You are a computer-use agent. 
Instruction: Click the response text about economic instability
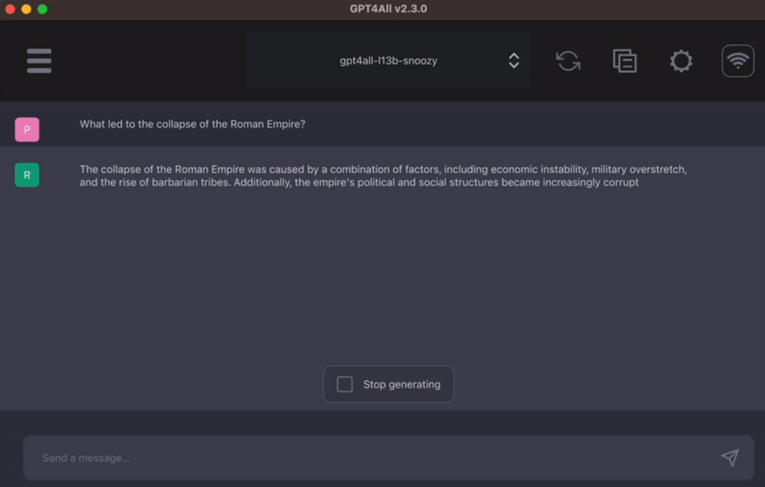tap(383, 176)
